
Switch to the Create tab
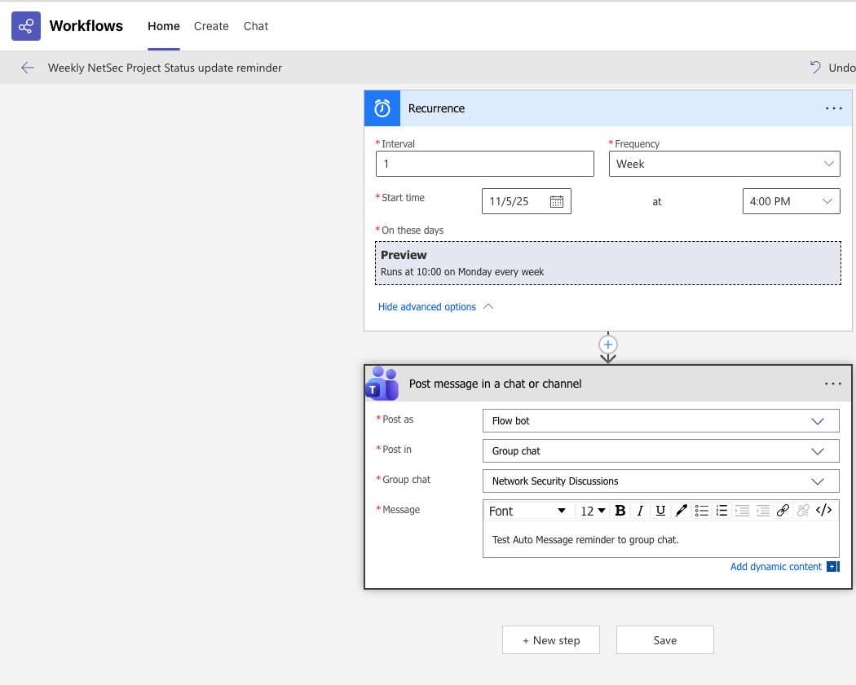[x=211, y=26]
